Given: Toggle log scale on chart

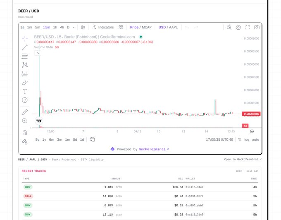Looking at the screenshot, I should coord(247,140).
